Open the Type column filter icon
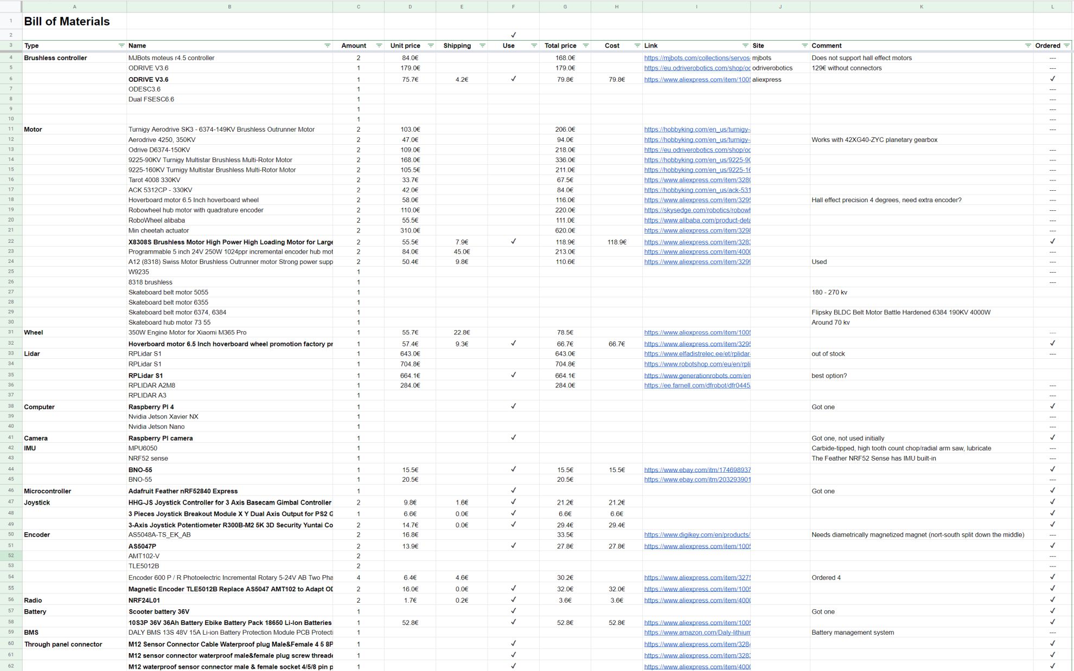Screen dimensions: 1074x671 point(121,46)
